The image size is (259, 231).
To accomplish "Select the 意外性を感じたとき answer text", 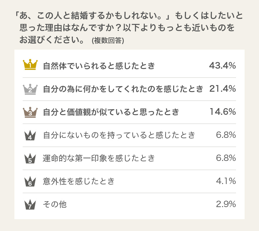I will [x=79, y=181].
